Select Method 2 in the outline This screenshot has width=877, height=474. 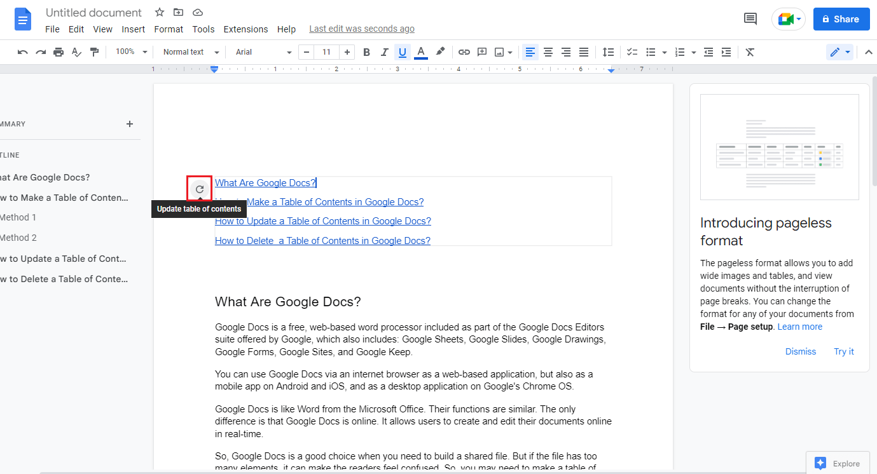click(x=18, y=238)
